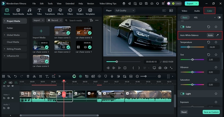Select the text tool in timeline toolbar

coord(46,76)
